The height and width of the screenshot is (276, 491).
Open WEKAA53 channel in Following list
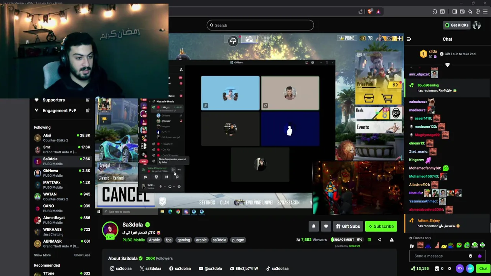coord(62,232)
